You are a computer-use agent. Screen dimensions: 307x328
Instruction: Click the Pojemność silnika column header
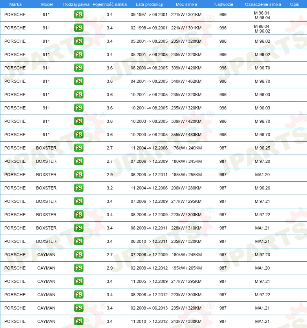(110, 4)
